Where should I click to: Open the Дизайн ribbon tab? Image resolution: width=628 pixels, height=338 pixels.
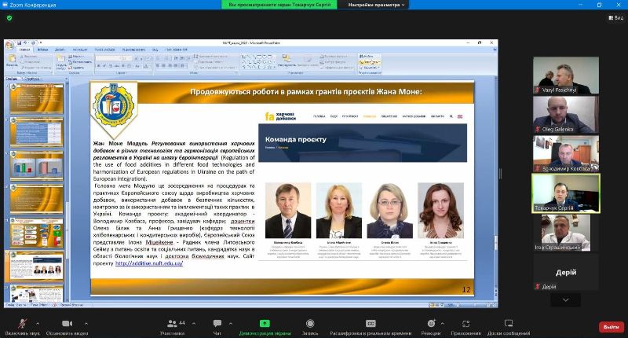tap(60, 50)
